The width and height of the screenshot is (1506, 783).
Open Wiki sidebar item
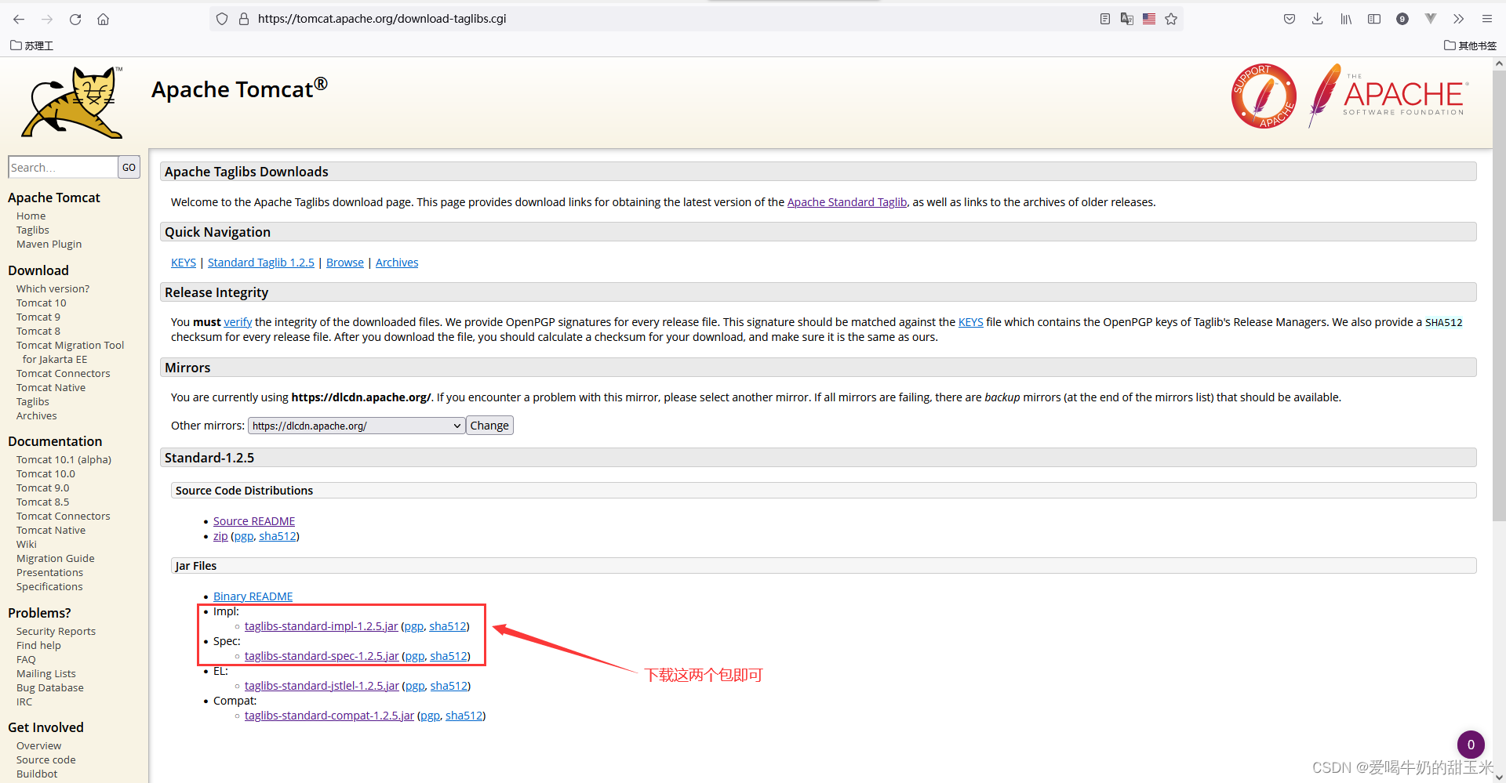click(27, 544)
